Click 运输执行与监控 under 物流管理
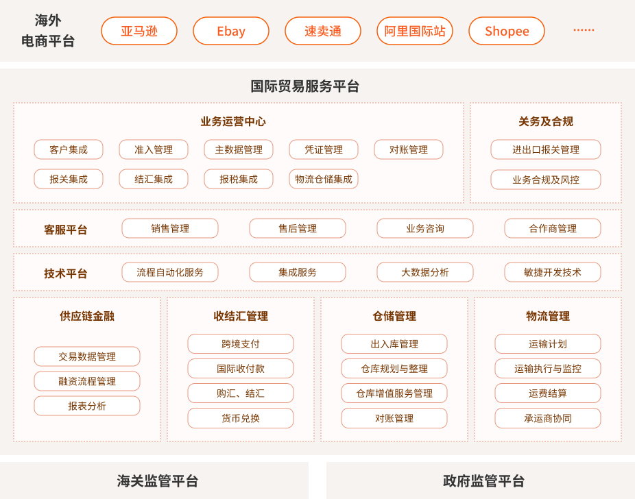635x499 pixels. click(x=548, y=369)
